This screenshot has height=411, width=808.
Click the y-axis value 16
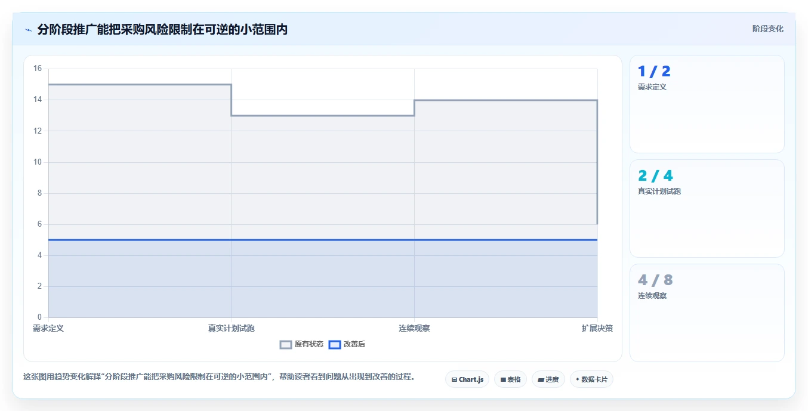tap(38, 69)
